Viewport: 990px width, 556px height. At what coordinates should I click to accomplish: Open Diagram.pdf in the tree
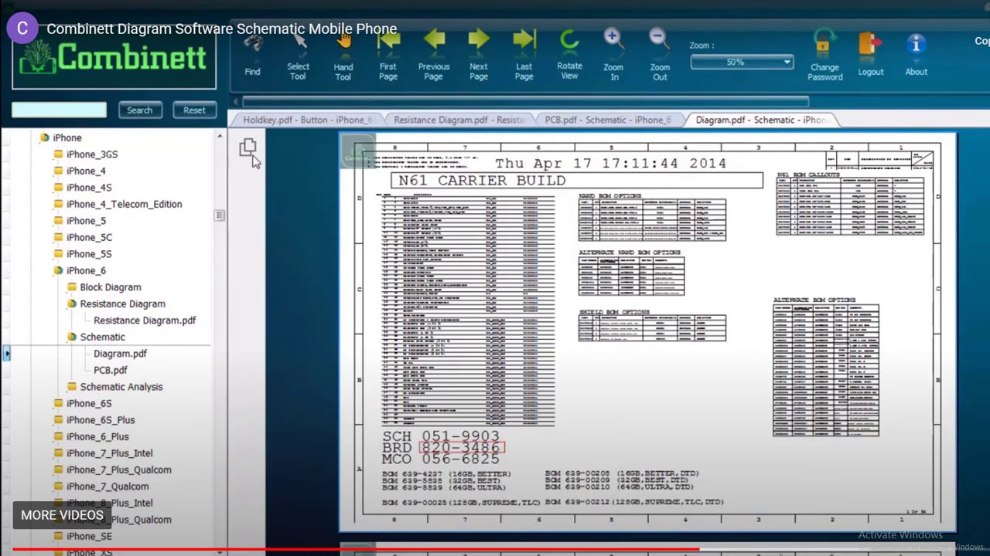(120, 354)
